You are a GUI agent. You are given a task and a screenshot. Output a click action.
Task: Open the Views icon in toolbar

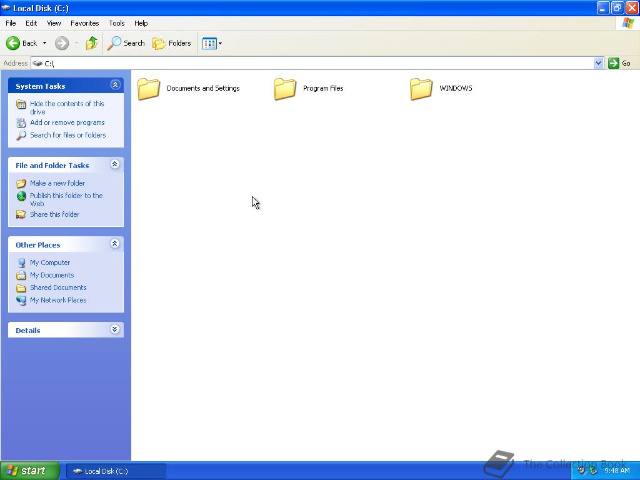click(x=209, y=43)
